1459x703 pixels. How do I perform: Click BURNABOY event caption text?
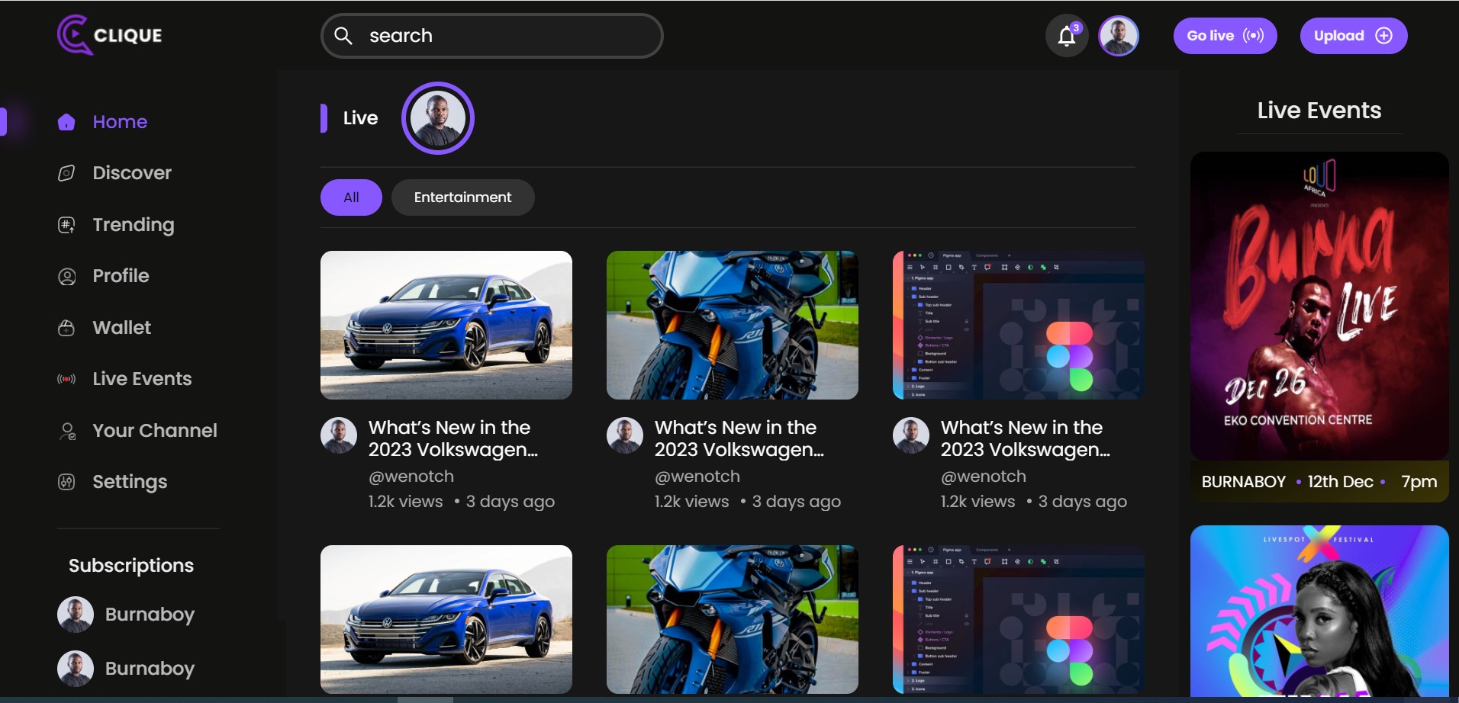click(x=1244, y=482)
